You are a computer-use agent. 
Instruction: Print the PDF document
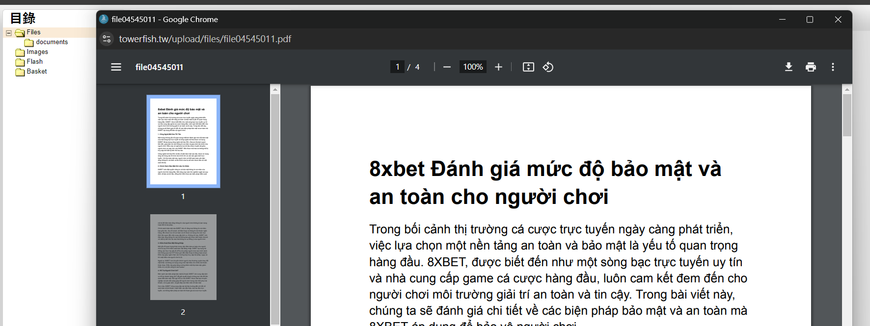point(811,67)
